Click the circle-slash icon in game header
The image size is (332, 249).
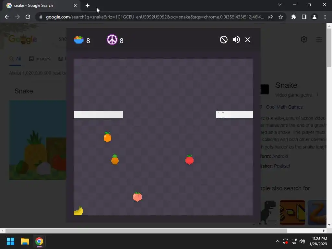224,40
